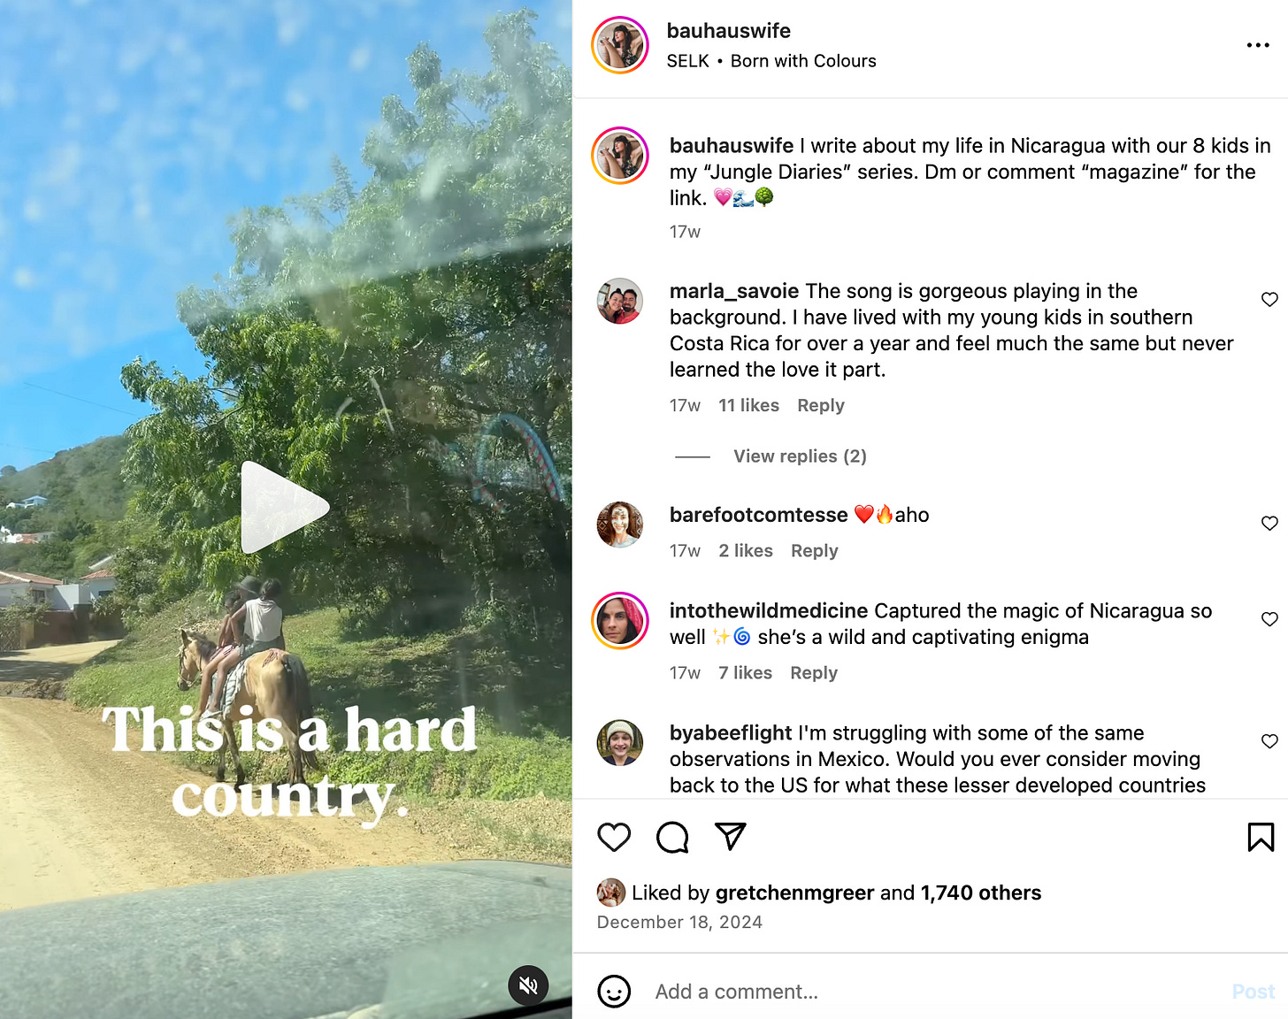Open intothewildmedicine's story avatar
This screenshot has width=1288, height=1019.
(x=620, y=621)
